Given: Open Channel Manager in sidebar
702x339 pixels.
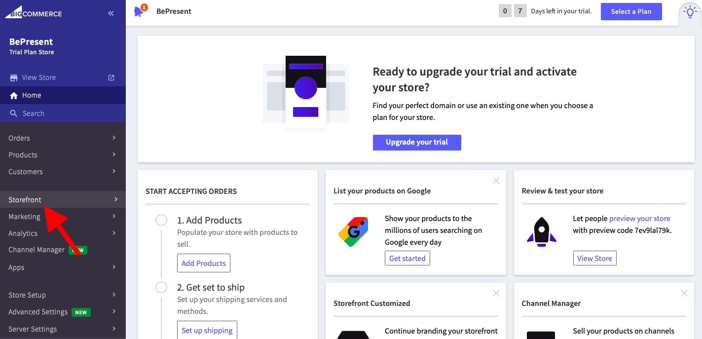Looking at the screenshot, I should point(37,250).
